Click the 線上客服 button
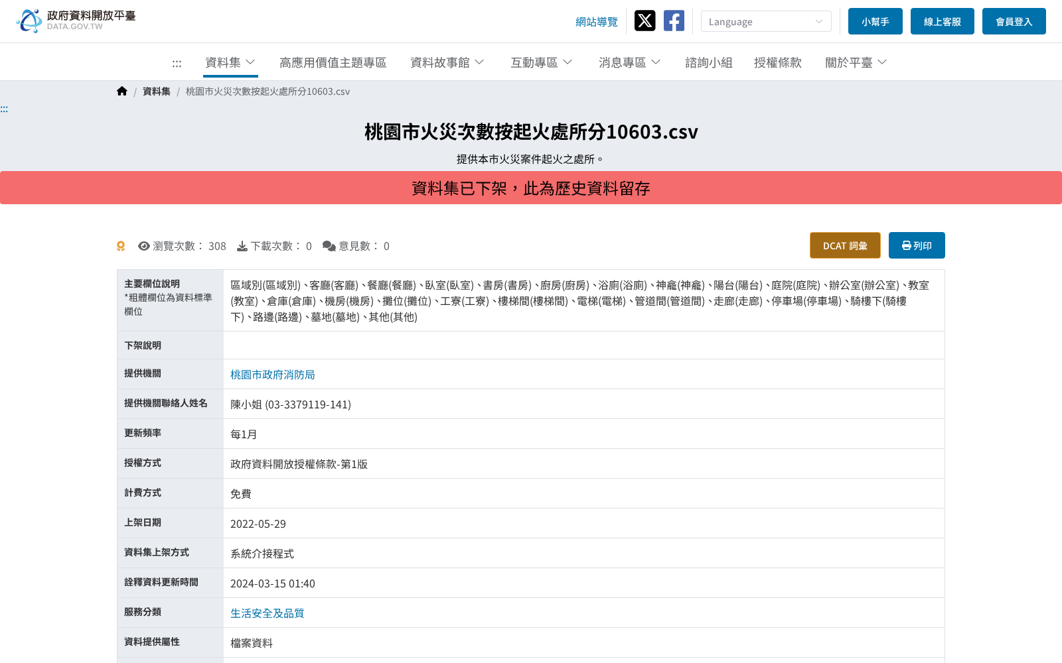1062x663 pixels. click(x=943, y=21)
